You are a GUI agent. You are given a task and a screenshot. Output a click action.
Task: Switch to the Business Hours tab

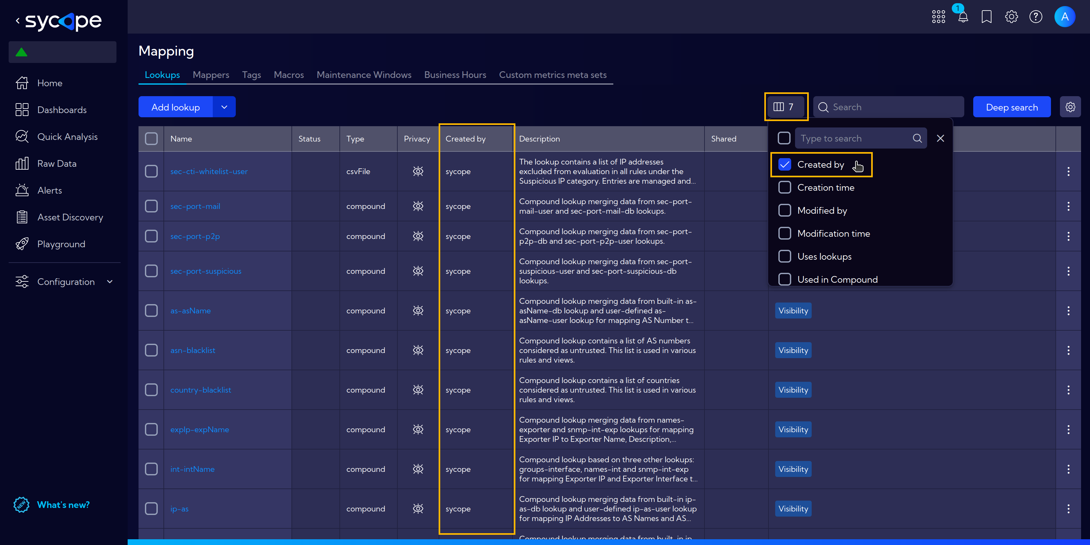[455, 75]
